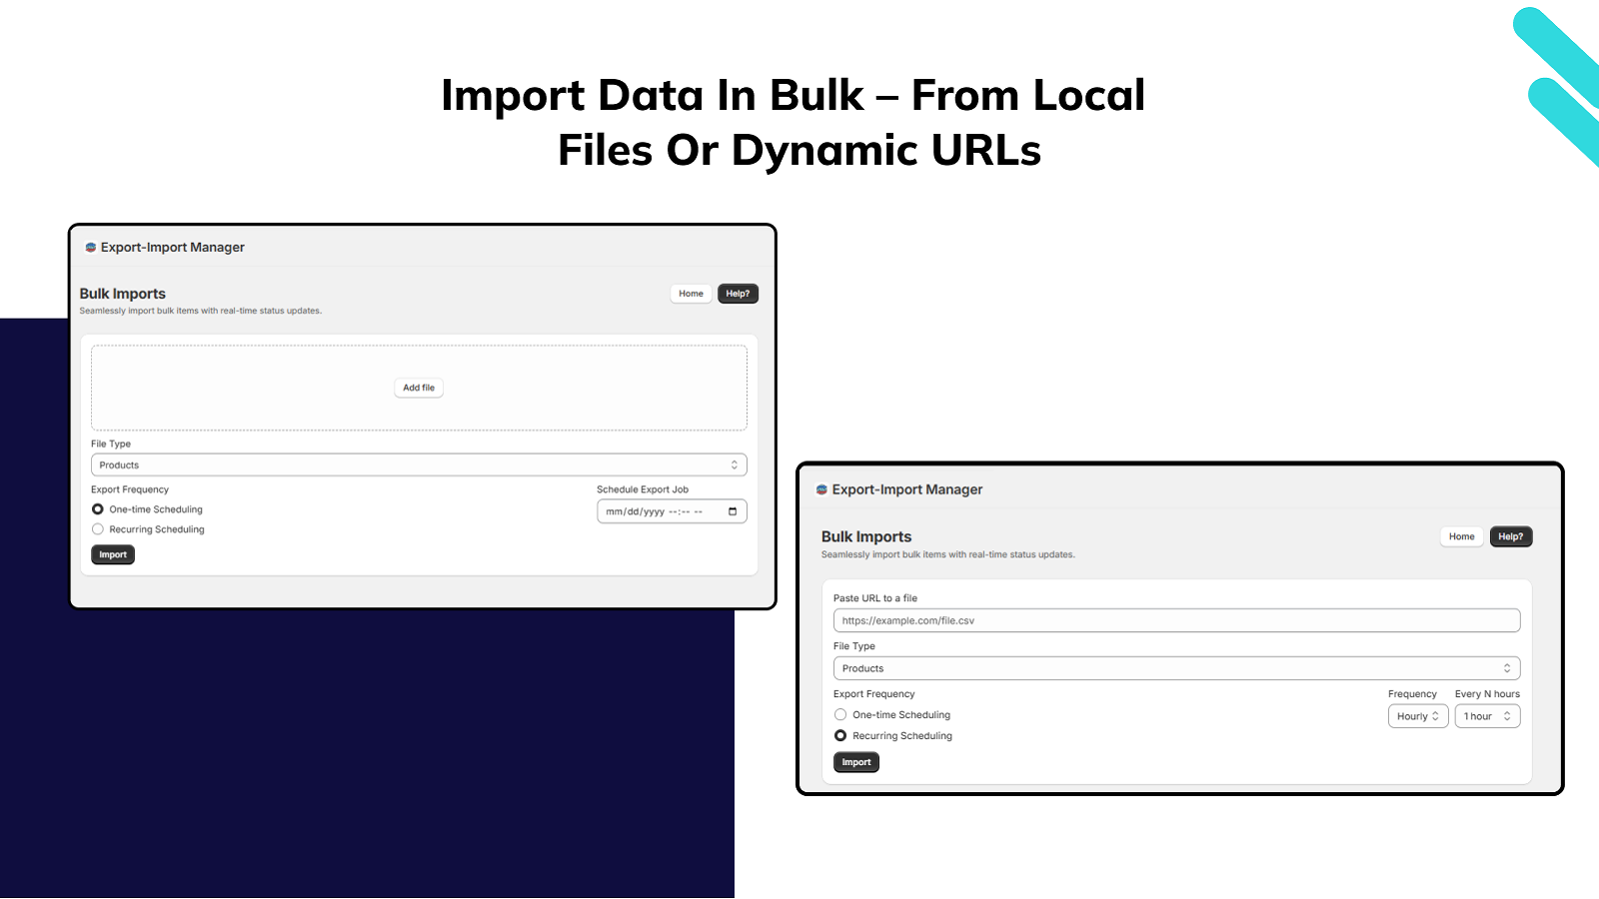1599x899 pixels.
Task: Click the stepper arrows on the 1 hour selector
Action: coord(1508,715)
